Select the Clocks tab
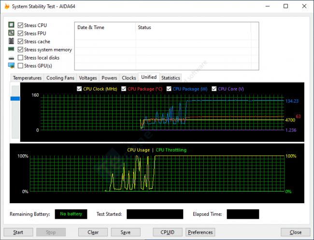Viewport: 314px width, 240px height. coord(129,78)
